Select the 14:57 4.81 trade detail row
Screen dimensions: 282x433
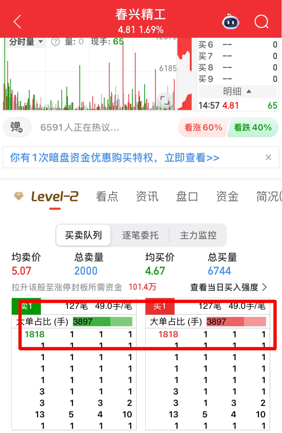pos(238,105)
